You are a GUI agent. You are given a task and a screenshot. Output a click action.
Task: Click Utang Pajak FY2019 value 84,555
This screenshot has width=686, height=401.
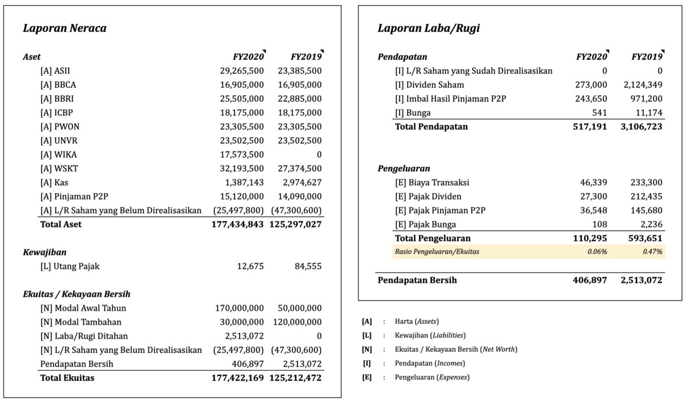pos(303,266)
